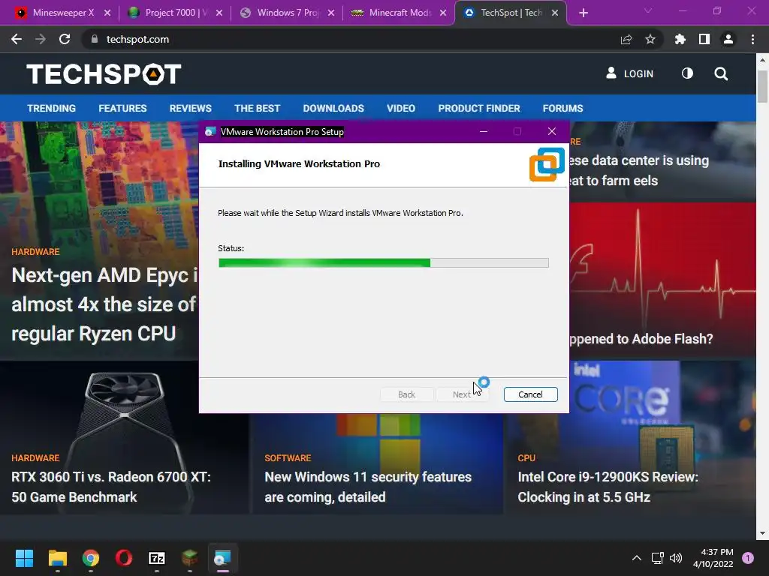Open File Explorer from taskbar
This screenshot has height=576, width=769.
(x=57, y=558)
